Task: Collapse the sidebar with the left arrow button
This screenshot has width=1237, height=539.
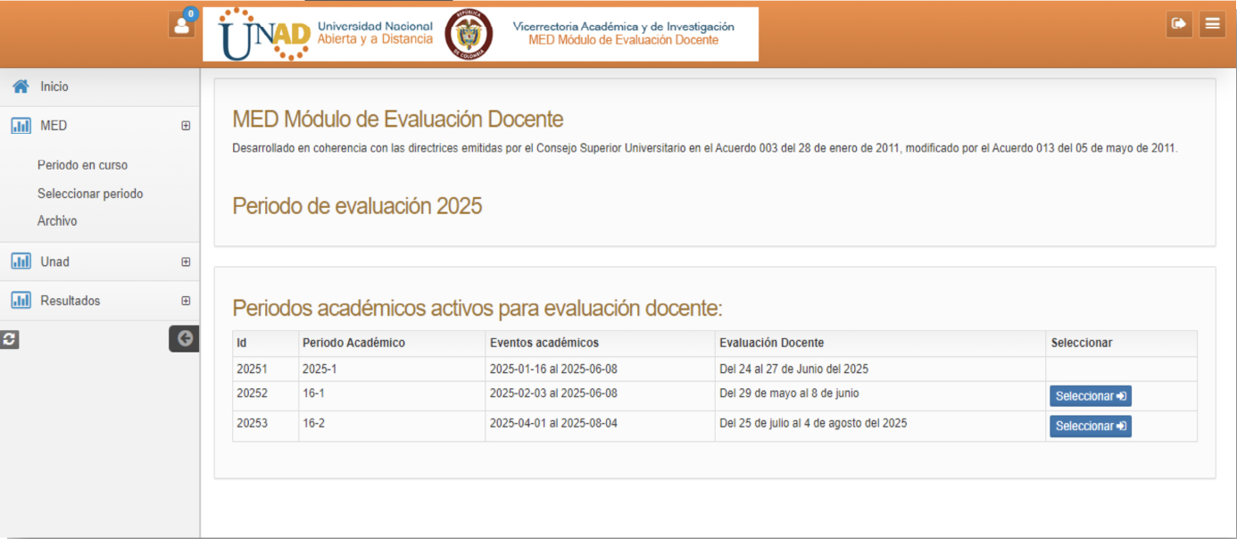Action: (x=185, y=338)
